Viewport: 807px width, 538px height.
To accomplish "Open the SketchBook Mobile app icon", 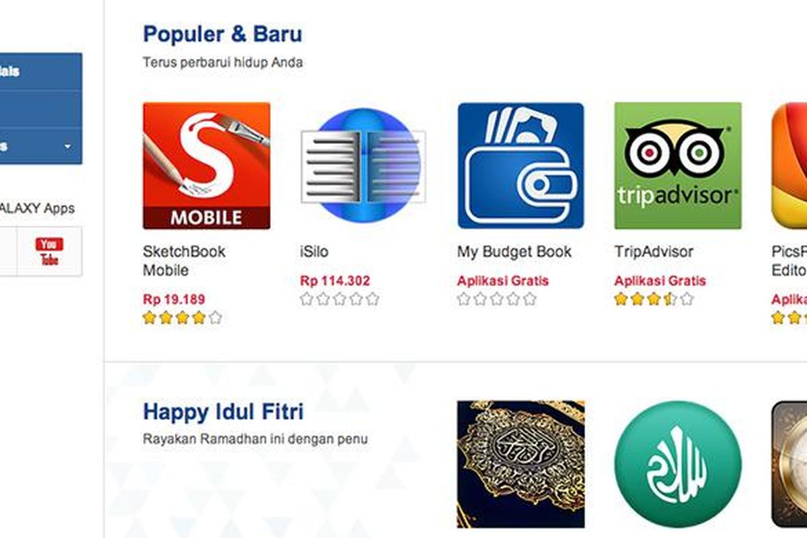I will [x=206, y=165].
